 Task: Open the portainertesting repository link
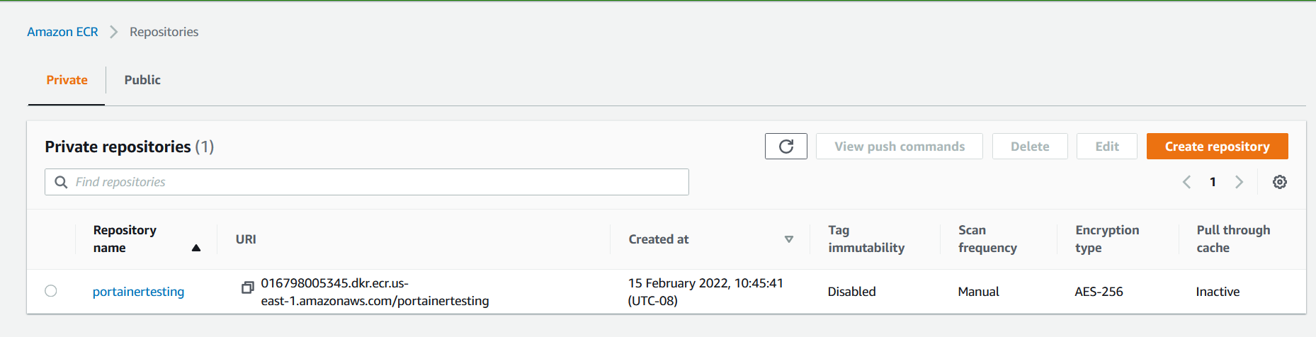click(138, 292)
